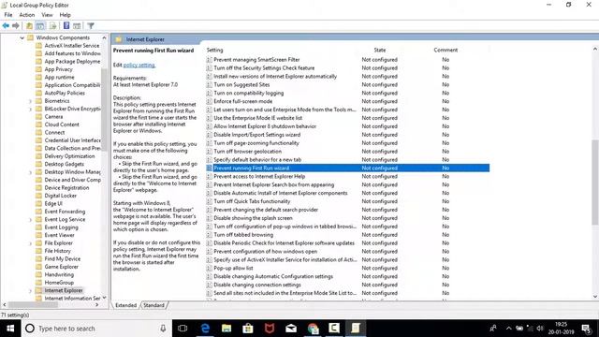
Task: Click the Export List toolbar icon
Action: click(53, 25)
